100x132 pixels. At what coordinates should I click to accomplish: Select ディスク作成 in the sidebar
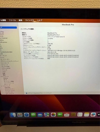pos(5,67)
